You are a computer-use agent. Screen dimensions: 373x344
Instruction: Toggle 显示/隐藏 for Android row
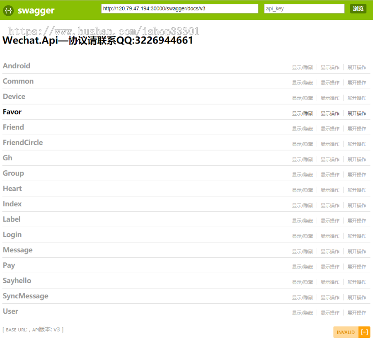tap(303, 67)
